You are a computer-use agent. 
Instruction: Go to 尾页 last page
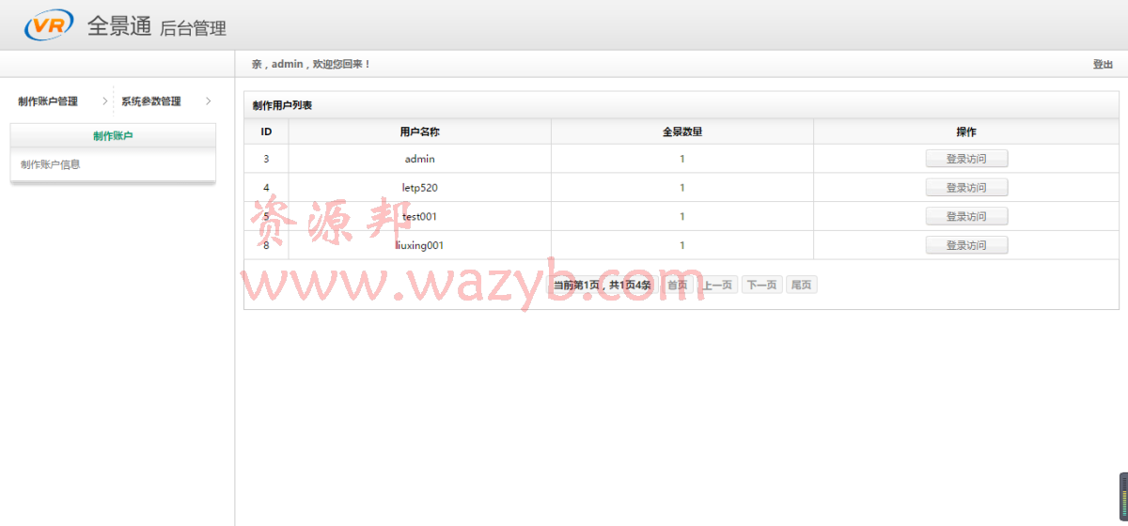tap(801, 285)
